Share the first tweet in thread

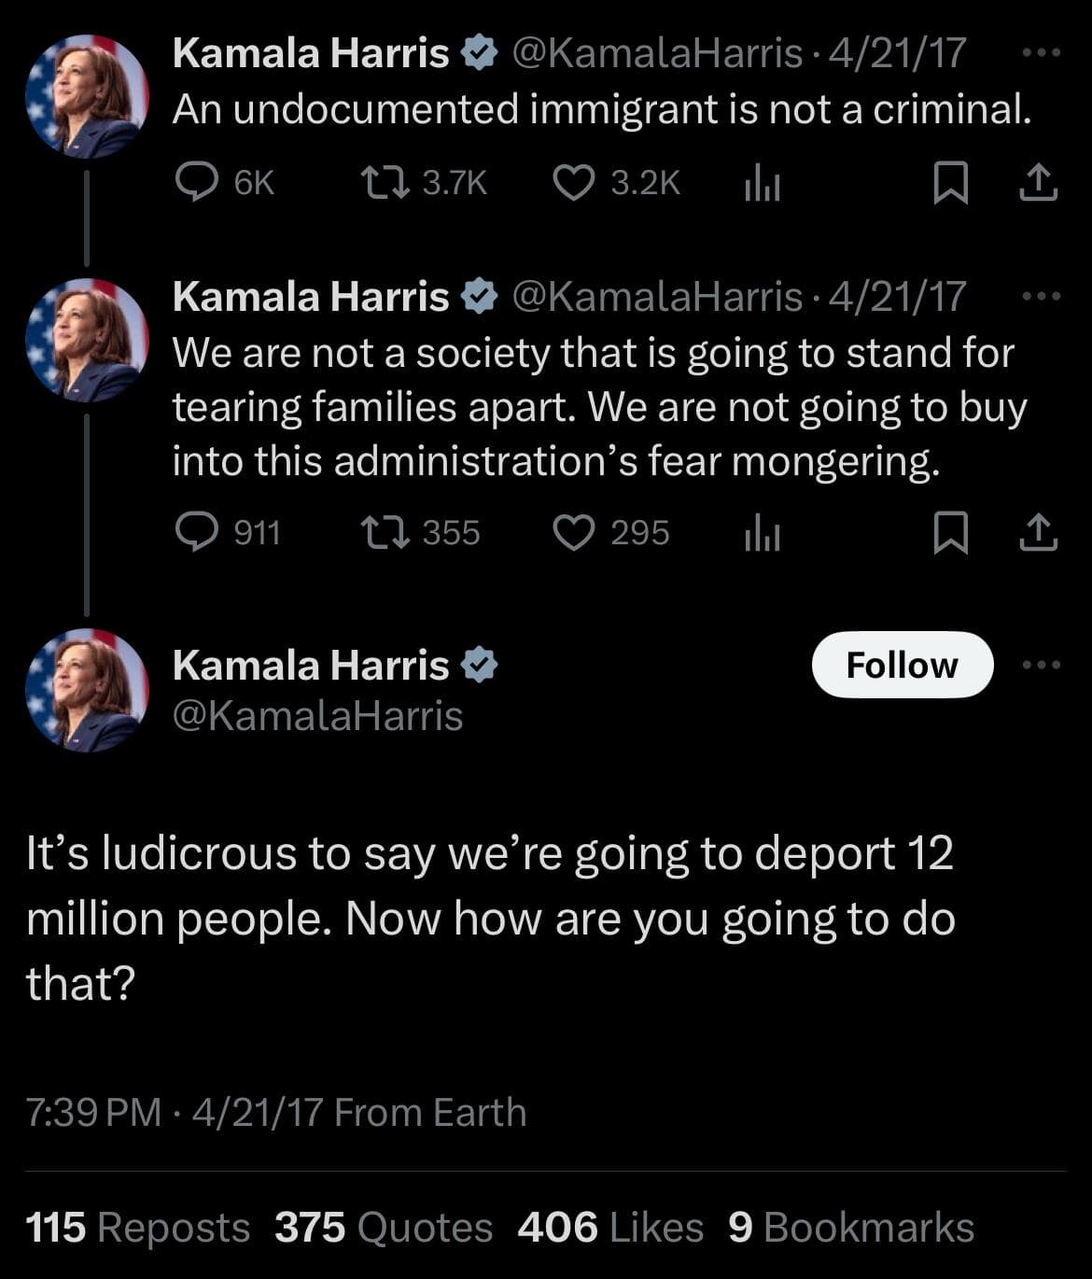[x=1038, y=182]
